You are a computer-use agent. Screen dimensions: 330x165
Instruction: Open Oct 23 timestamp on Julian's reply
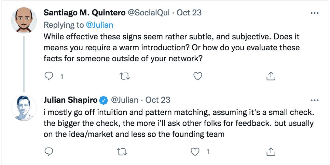(x=158, y=100)
